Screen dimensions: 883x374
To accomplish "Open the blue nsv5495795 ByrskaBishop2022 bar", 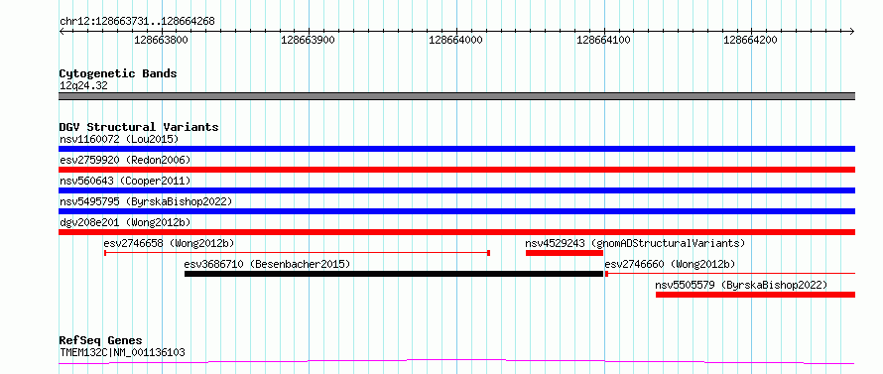I will [456, 211].
